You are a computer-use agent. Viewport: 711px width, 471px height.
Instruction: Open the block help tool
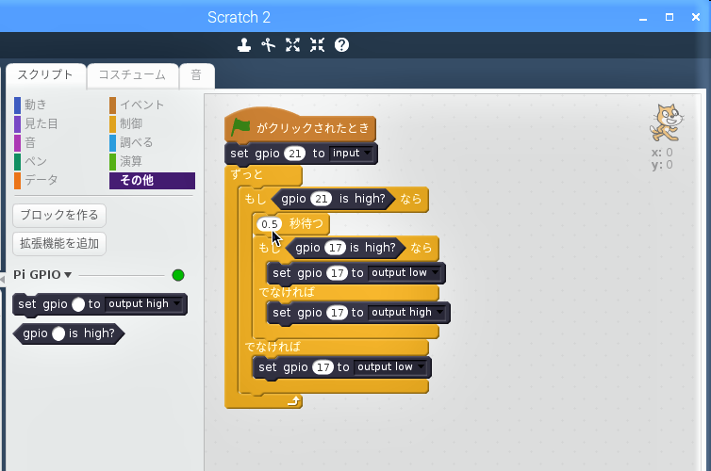341,45
